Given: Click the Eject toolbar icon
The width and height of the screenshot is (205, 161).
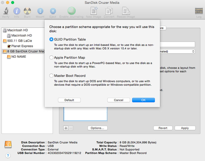Looking at the screenshot, I should click(53, 11).
